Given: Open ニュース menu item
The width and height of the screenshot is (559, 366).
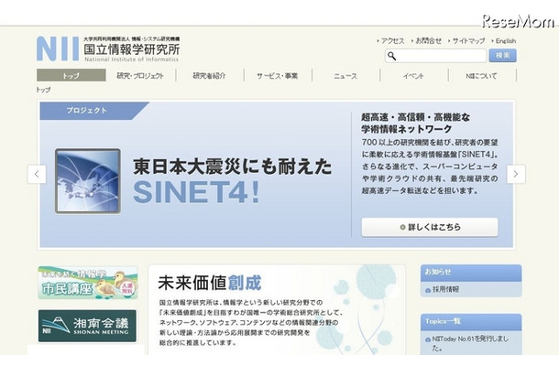Looking at the screenshot, I should pos(345,75).
